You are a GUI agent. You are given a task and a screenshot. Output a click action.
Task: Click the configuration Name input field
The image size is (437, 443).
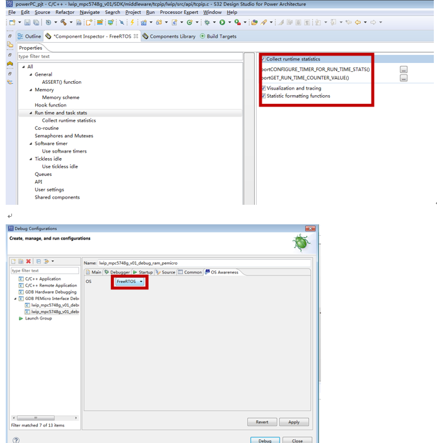tap(204, 263)
